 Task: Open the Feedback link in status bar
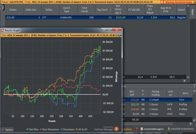(127, 129)
